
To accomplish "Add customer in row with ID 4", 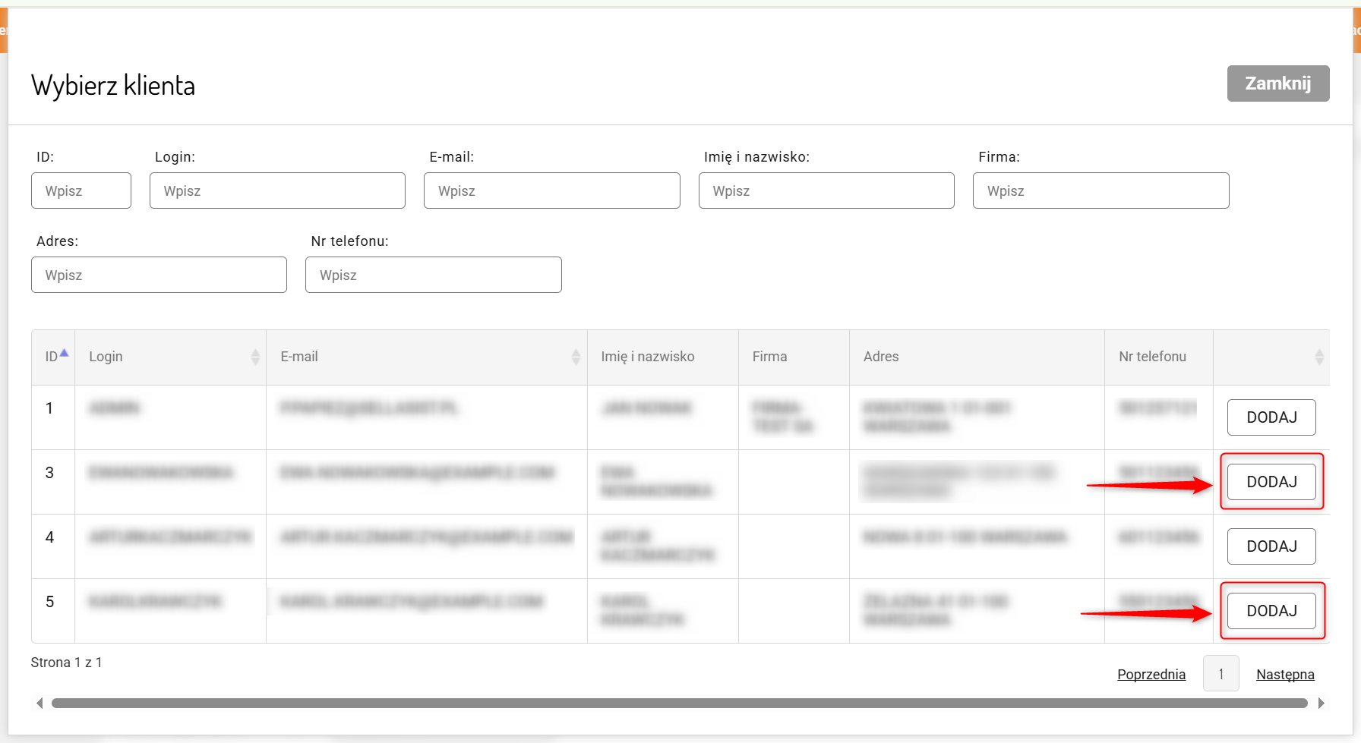I will point(1271,546).
